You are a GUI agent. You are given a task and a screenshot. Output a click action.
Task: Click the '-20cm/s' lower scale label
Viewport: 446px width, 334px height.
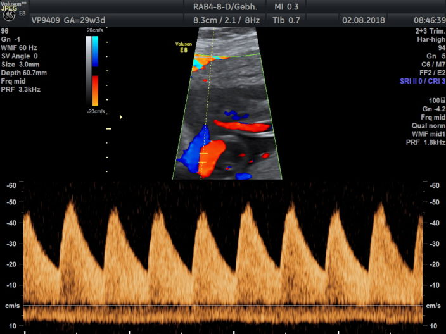[x=96, y=111]
